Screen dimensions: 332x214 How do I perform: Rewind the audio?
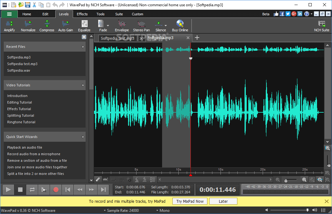(80, 189)
